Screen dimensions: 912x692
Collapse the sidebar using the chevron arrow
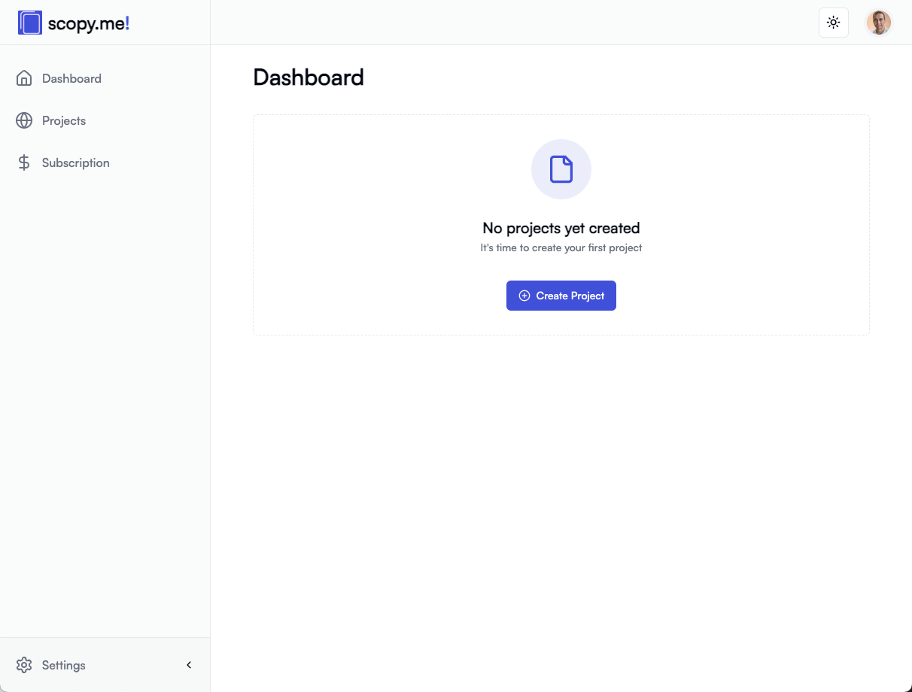pos(189,665)
